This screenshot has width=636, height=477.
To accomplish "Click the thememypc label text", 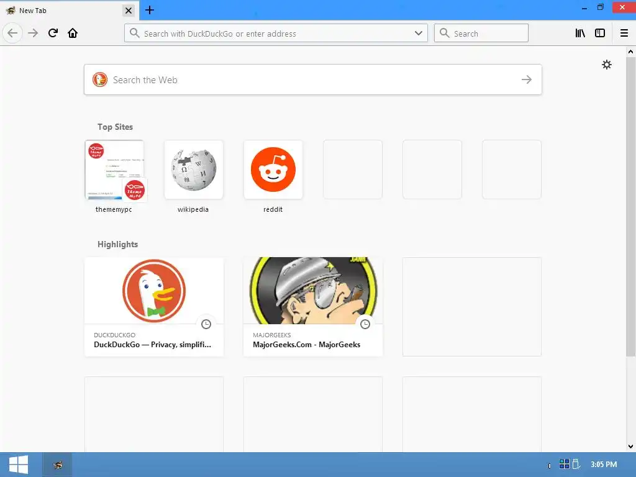I will [x=114, y=209].
